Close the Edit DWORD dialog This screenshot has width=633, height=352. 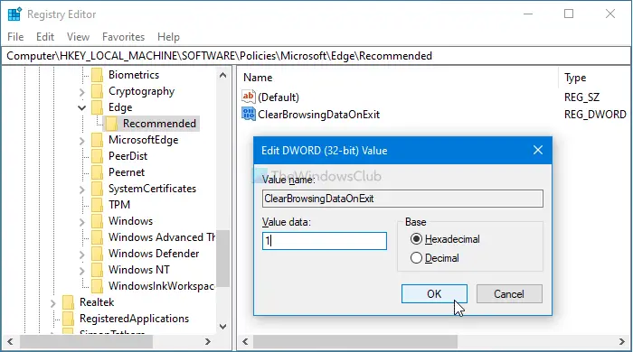tap(538, 150)
